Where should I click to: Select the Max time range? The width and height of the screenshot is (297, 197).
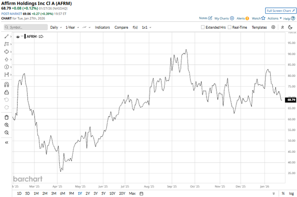coord(132,193)
